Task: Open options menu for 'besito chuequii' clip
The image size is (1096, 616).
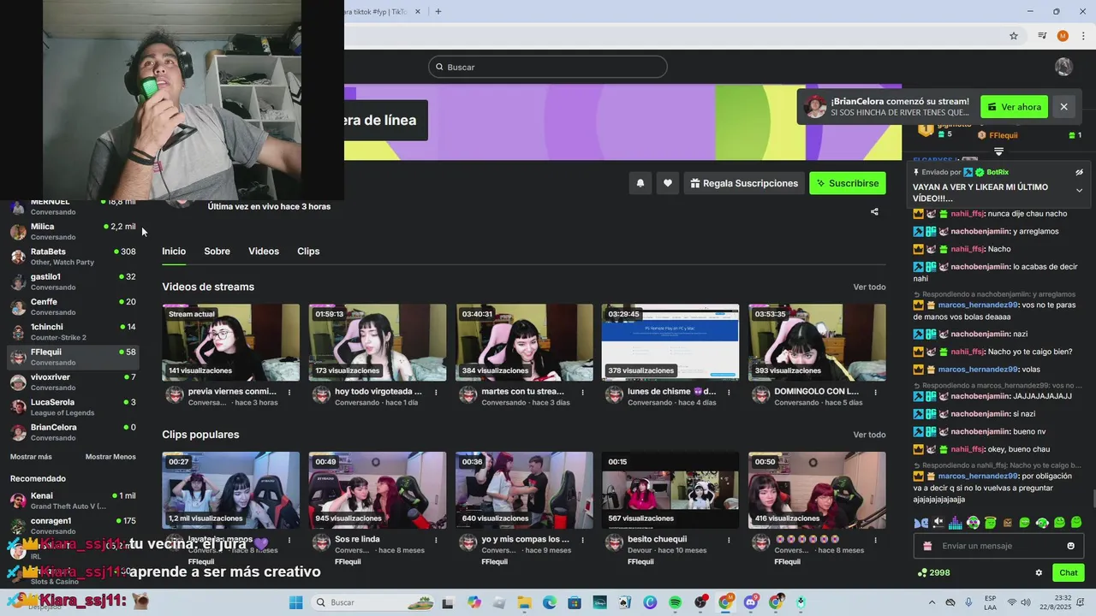Action: coord(729,540)
